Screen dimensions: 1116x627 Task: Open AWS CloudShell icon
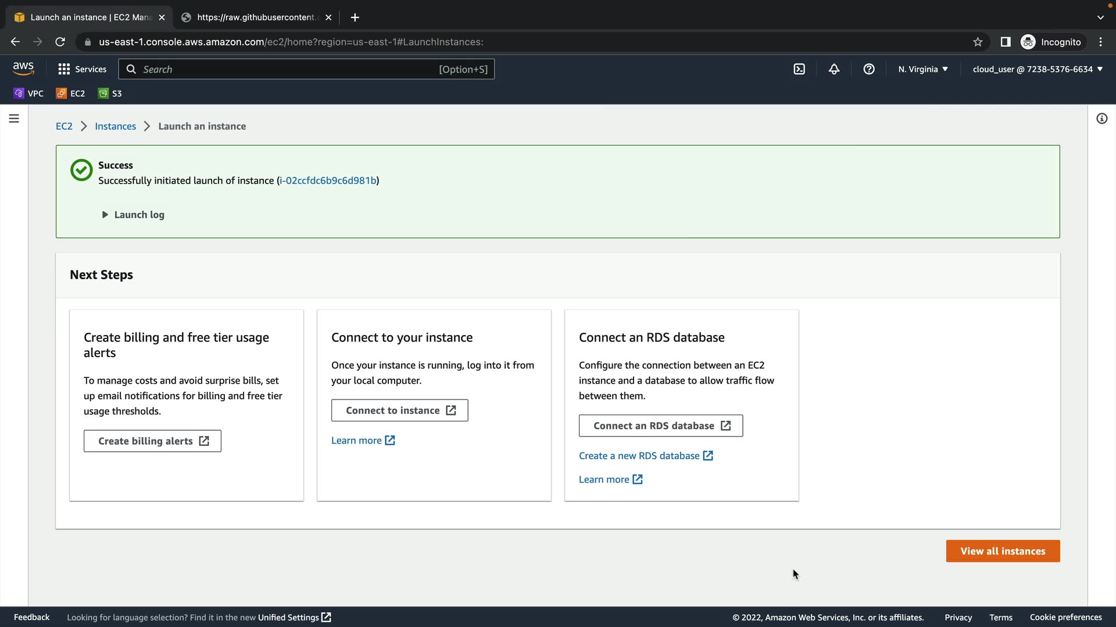point(799,69)
